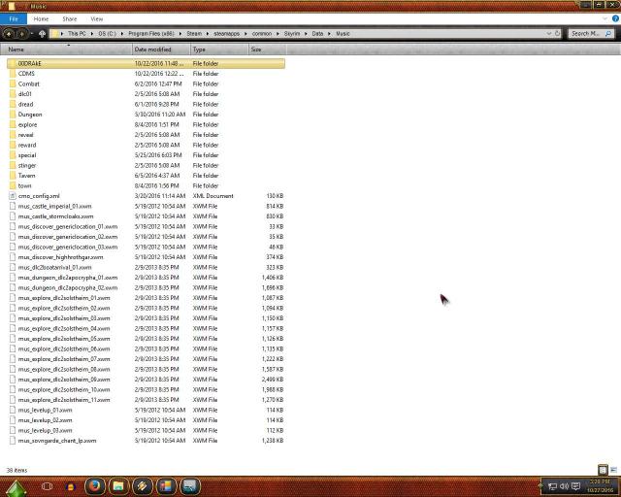The image size is (621, 497).
Task: Select the stinger folder icon
Action: (x=12, y=165)
